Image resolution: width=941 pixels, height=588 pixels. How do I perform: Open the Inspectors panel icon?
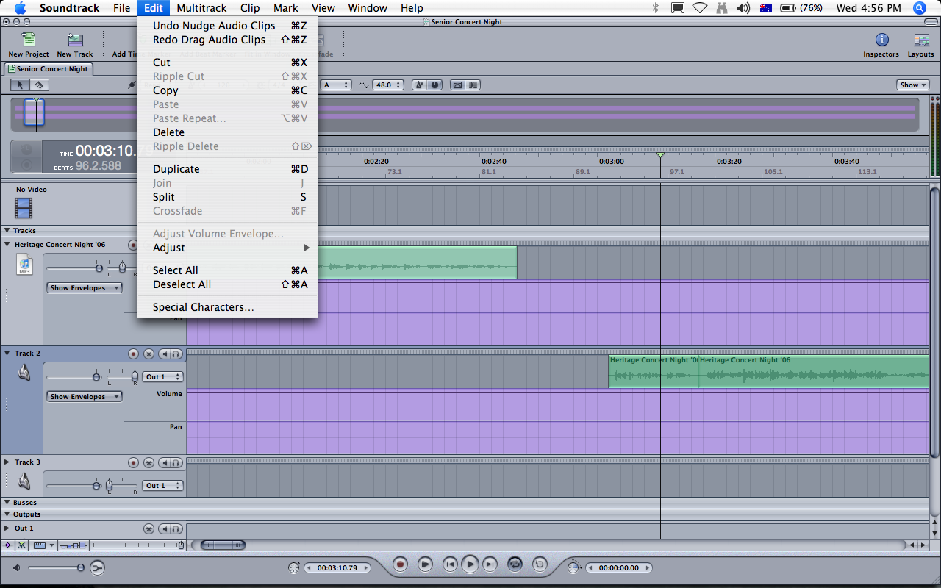pyautogui.click(x=881, y=40)
